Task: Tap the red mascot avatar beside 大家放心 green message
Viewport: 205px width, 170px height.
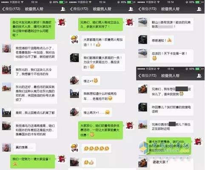Action: pos(130,125)
